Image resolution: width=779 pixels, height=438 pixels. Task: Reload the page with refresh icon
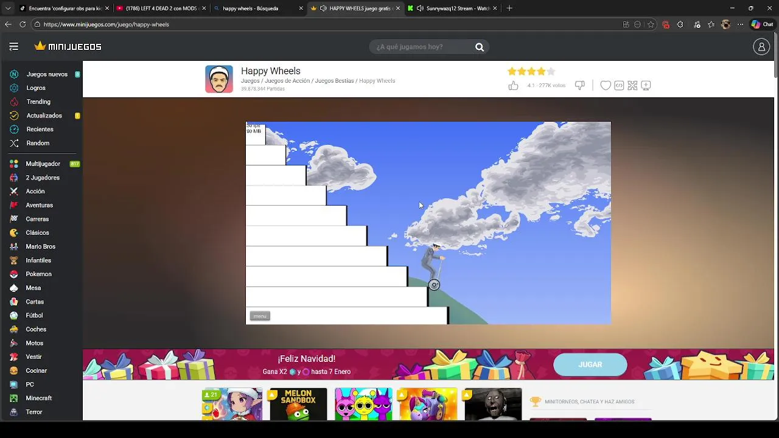[23, 24]
